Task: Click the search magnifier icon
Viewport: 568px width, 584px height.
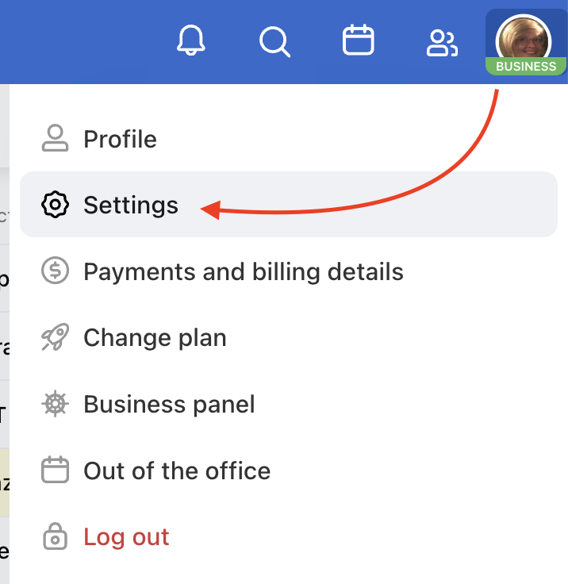Action: [x=274, y=40]
